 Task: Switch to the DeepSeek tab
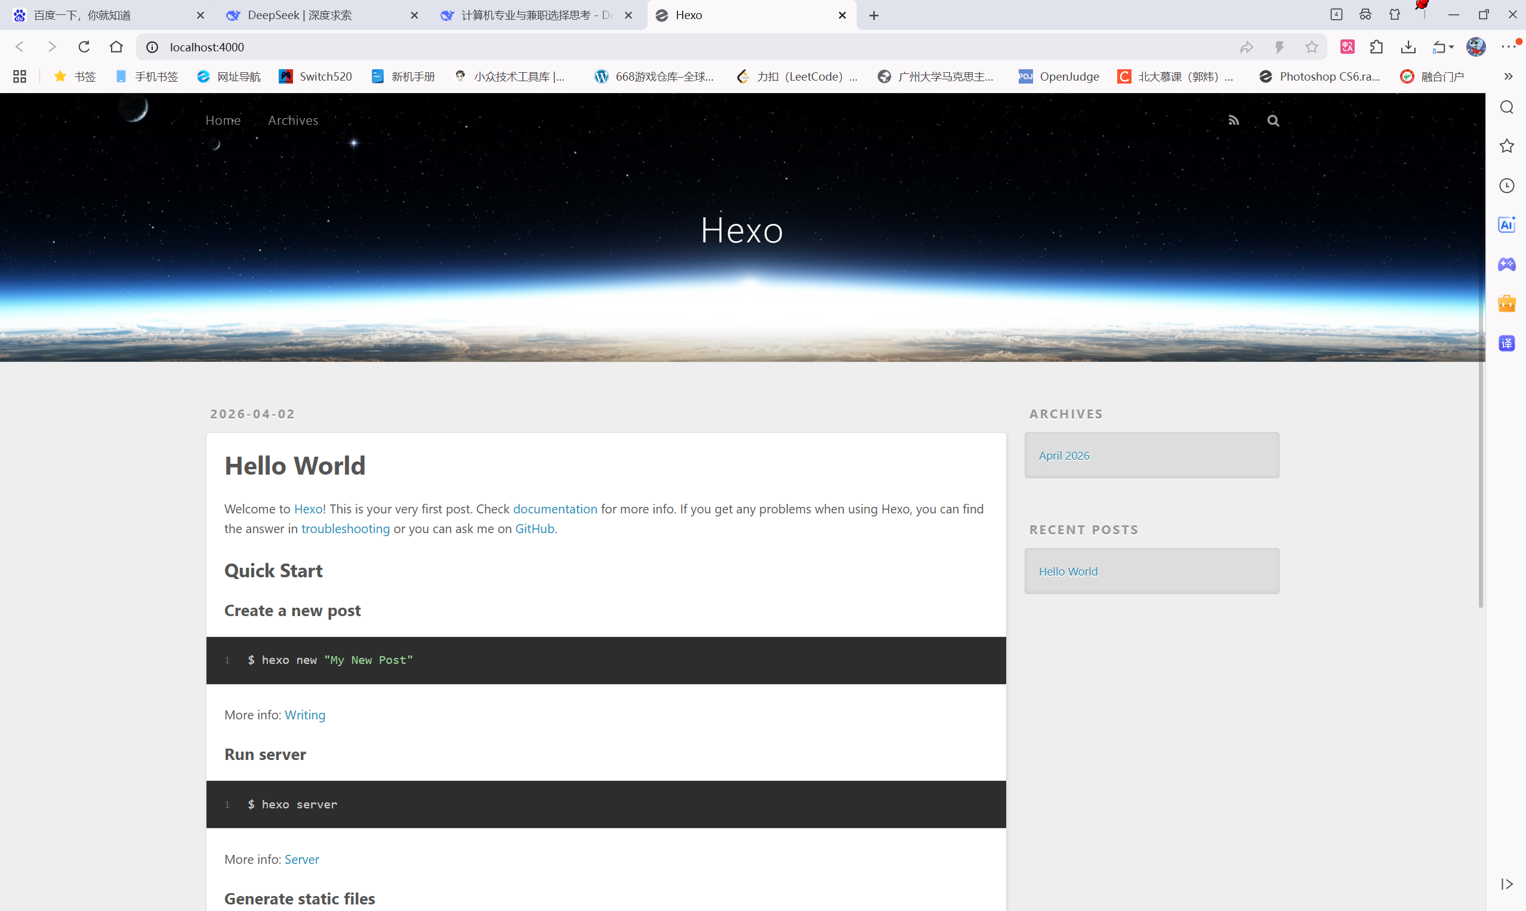pos(300,16)
